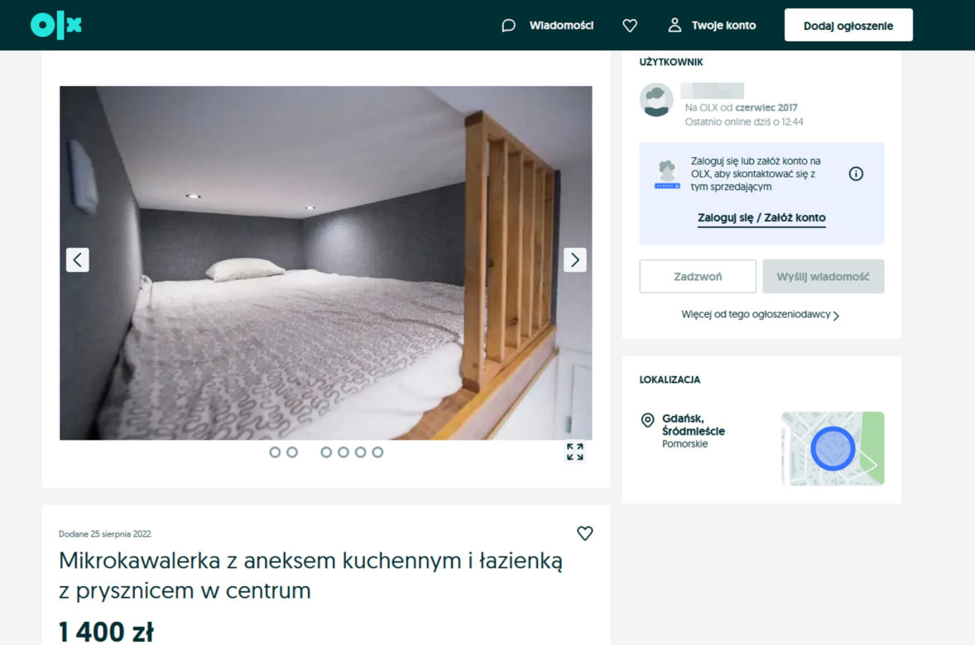Click the Dodane 25 sierpnia 2022 date
Viewport: 975px width, 645px height.
(x=104, y=533)
